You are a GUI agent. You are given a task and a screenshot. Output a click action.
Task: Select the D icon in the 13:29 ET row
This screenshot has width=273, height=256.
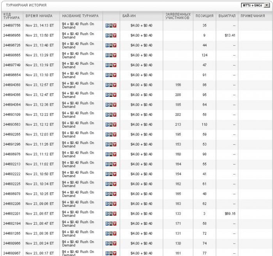coord(107,55)
